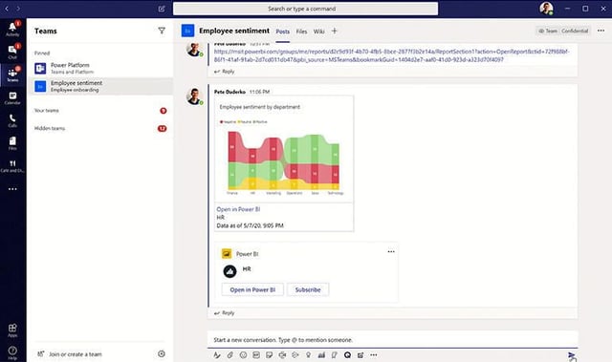Open the Power BI report URL link
This screenshot has width=612, height=362.
point(391,55)
